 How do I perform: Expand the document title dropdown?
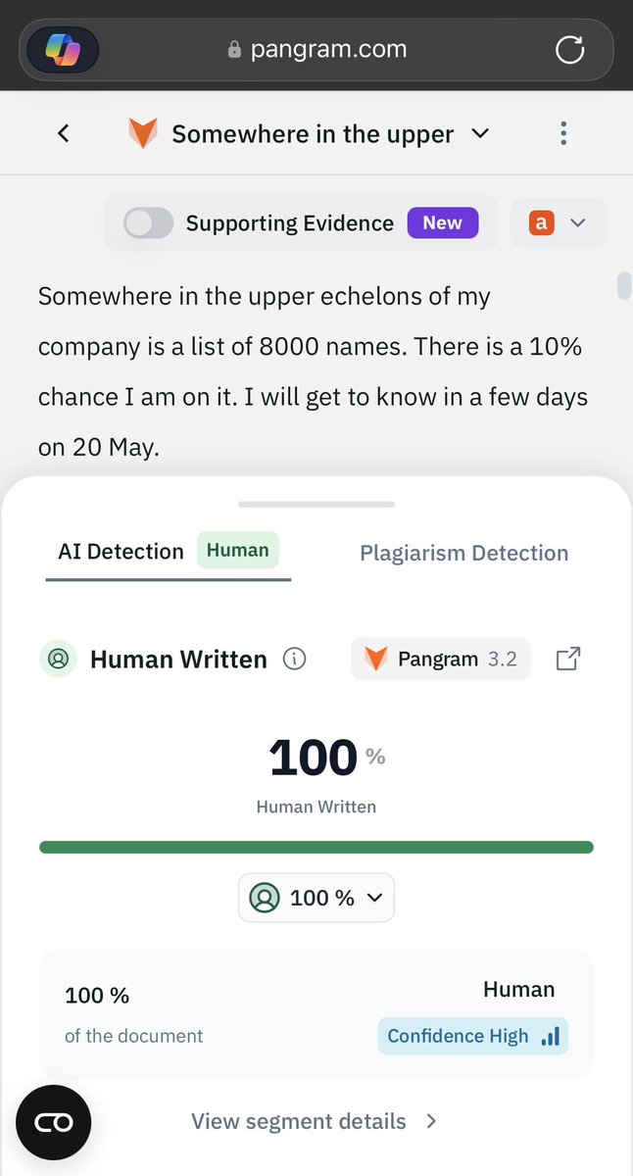[x=480, y=133]
